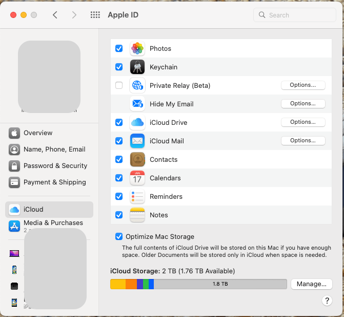Uncheck the Keychain checkbox

[119, 67]
